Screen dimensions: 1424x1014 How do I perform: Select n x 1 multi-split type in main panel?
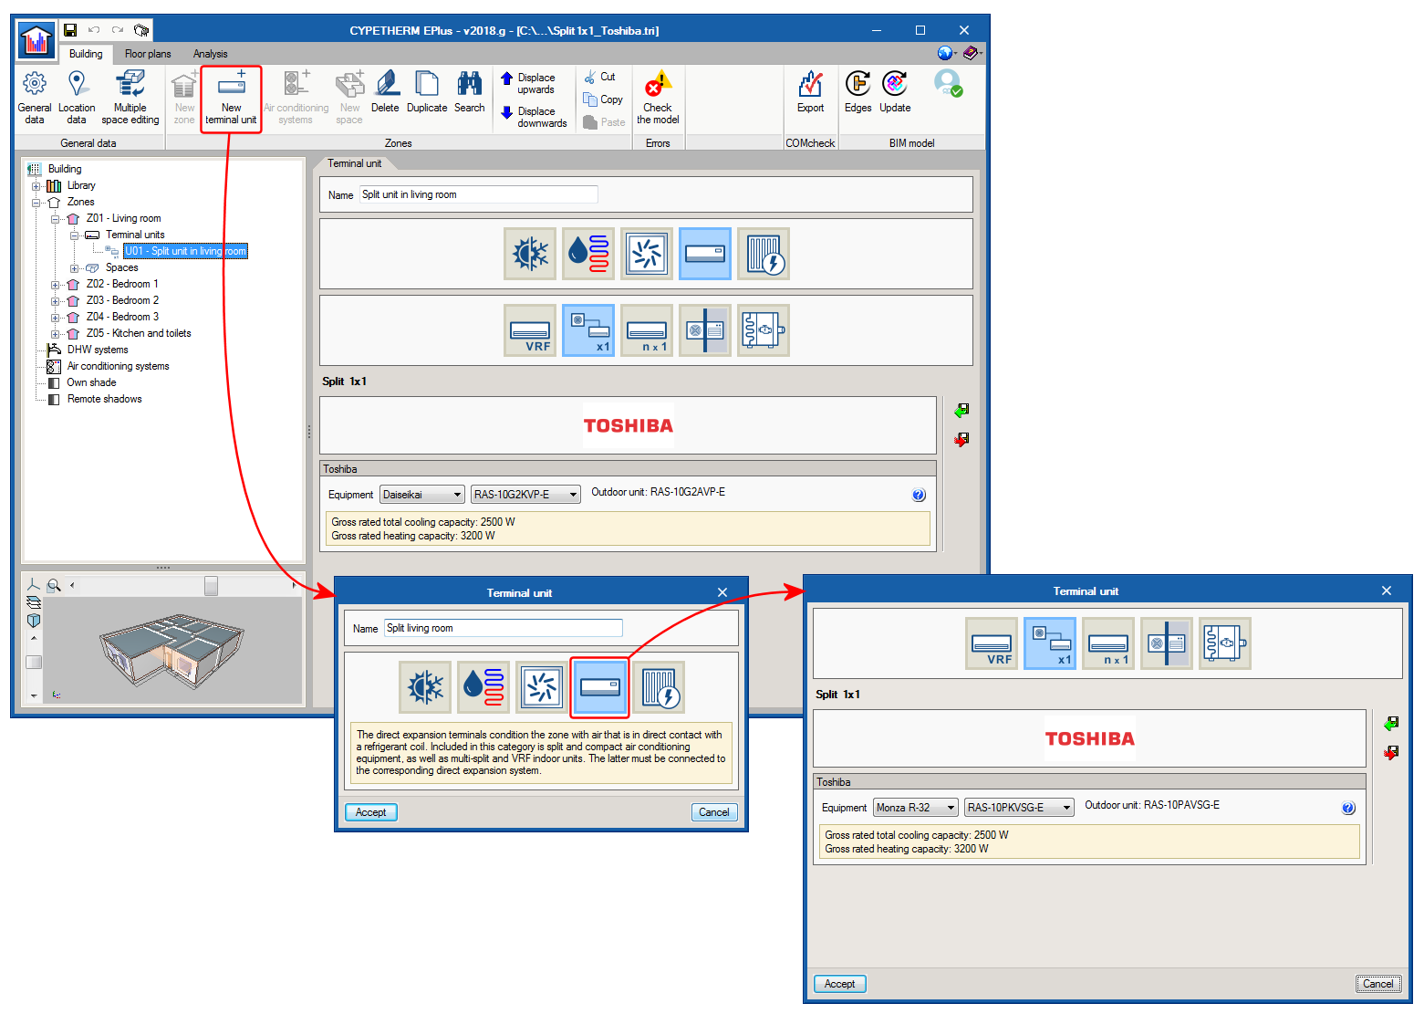coord(647,330)
